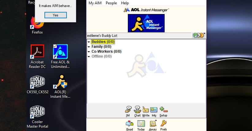Open buddy Info in AIM
This screenshot has height=131, width=252.
click(x=154, y=111)
